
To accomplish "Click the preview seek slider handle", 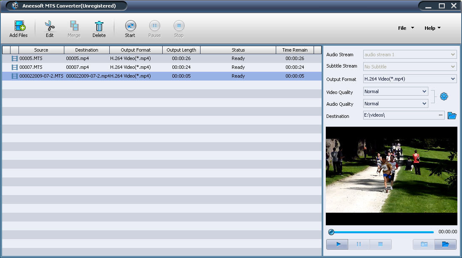I will coord(331,232).
